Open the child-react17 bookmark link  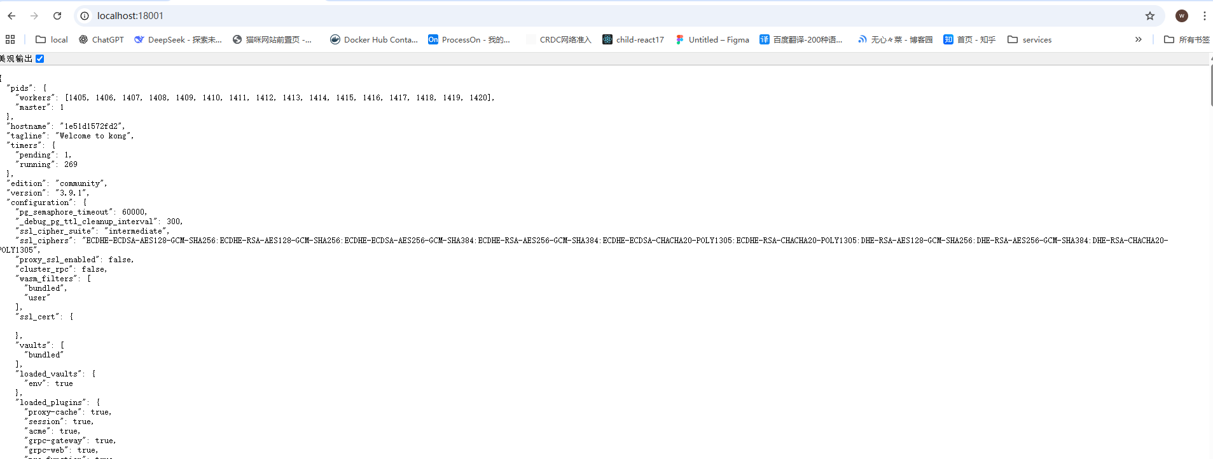[633, 39]
